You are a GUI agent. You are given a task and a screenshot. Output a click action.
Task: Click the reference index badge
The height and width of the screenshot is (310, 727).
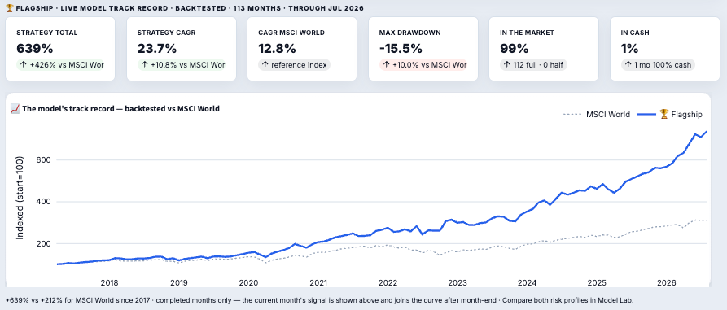click(x=294, y=65)
